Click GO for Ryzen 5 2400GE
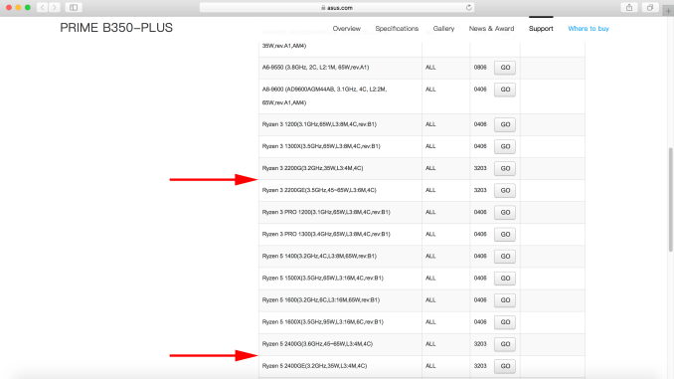 [x=505, y=366]
